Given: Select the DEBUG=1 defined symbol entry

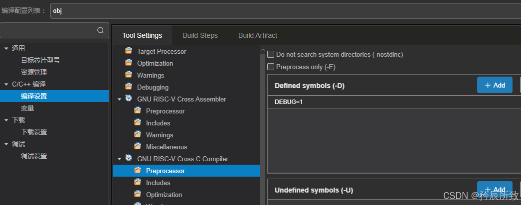Looking at the screenshot, I should click(289, 102).
